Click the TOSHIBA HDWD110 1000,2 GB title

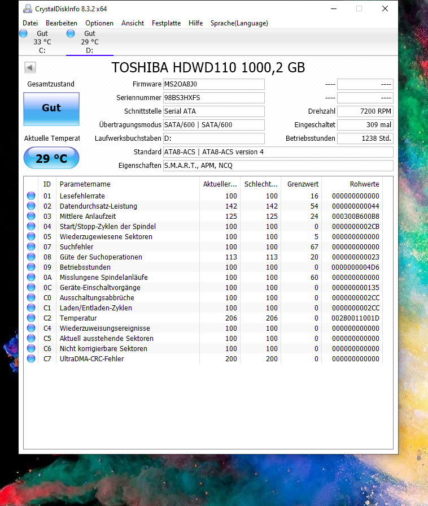coord(208,68)
